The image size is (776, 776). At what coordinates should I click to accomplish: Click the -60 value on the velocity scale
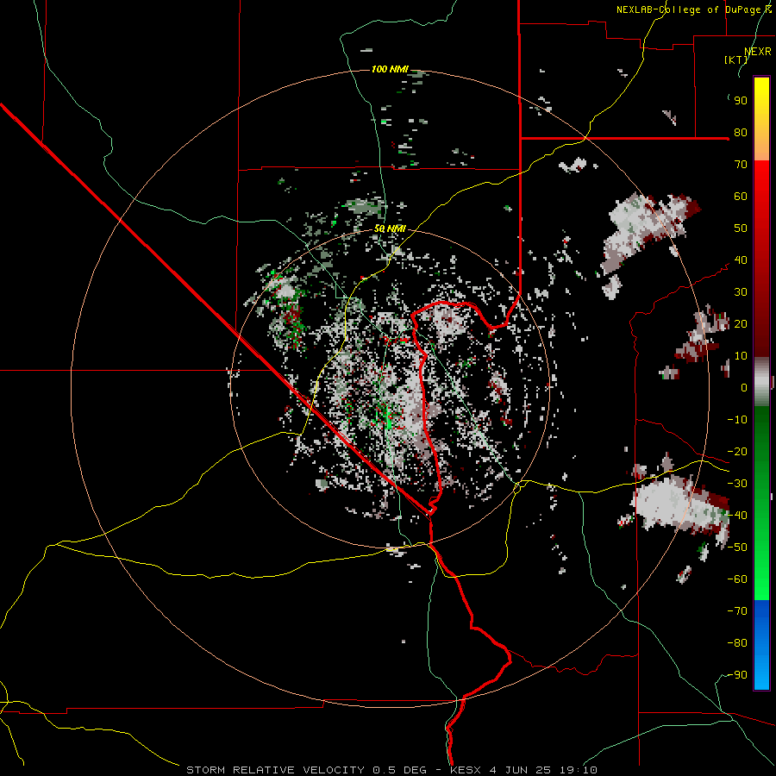click(x=737, y=579)
